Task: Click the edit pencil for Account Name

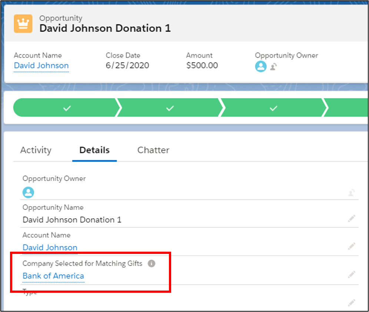Action: pos(351,246)
